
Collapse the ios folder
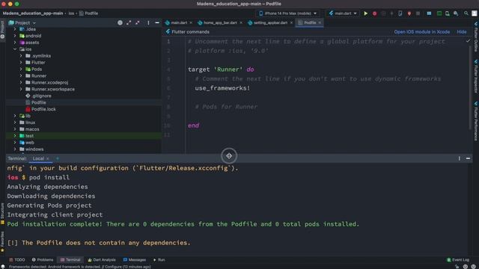click(15, 49)
